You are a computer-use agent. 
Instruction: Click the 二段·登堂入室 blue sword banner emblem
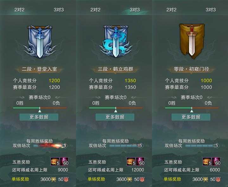(40, 42)
